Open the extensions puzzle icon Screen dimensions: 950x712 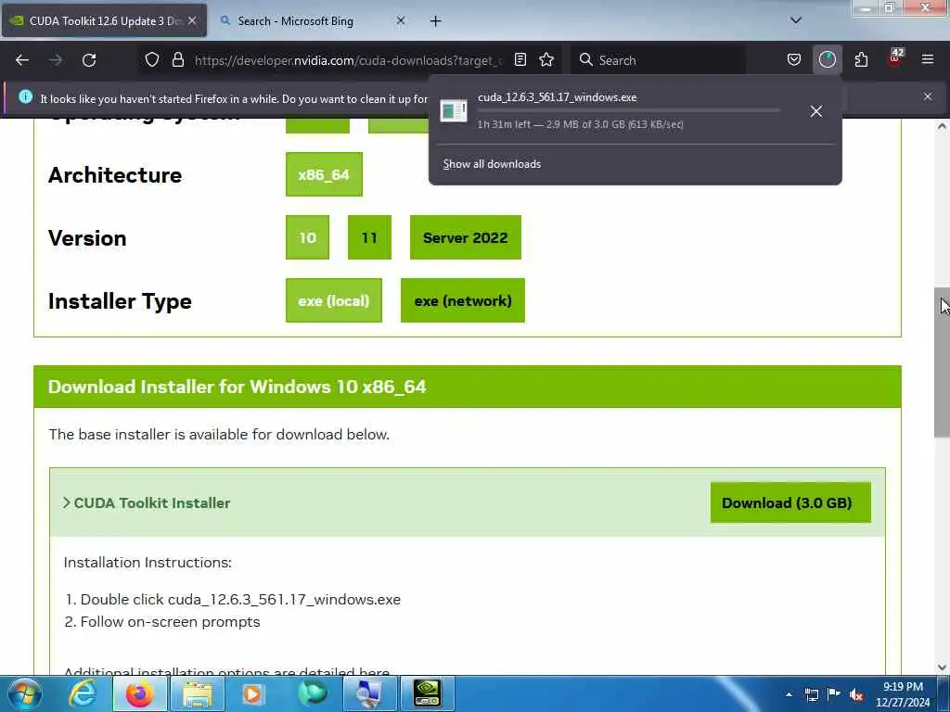point(861,59)
